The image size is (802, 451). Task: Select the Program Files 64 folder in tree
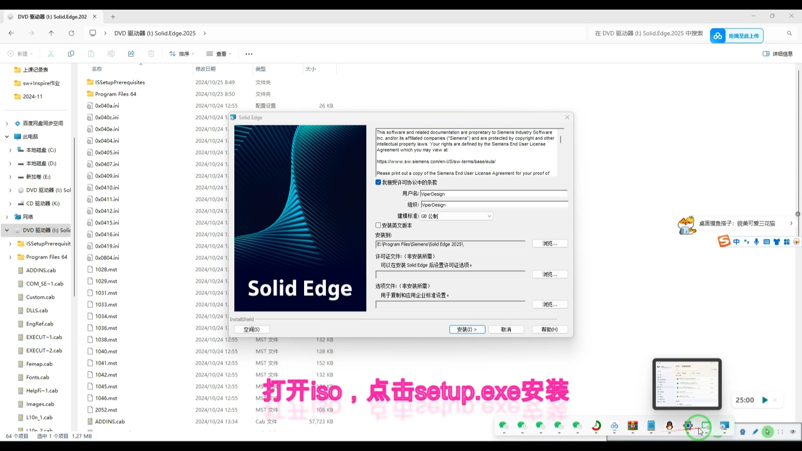click(42, 257)
